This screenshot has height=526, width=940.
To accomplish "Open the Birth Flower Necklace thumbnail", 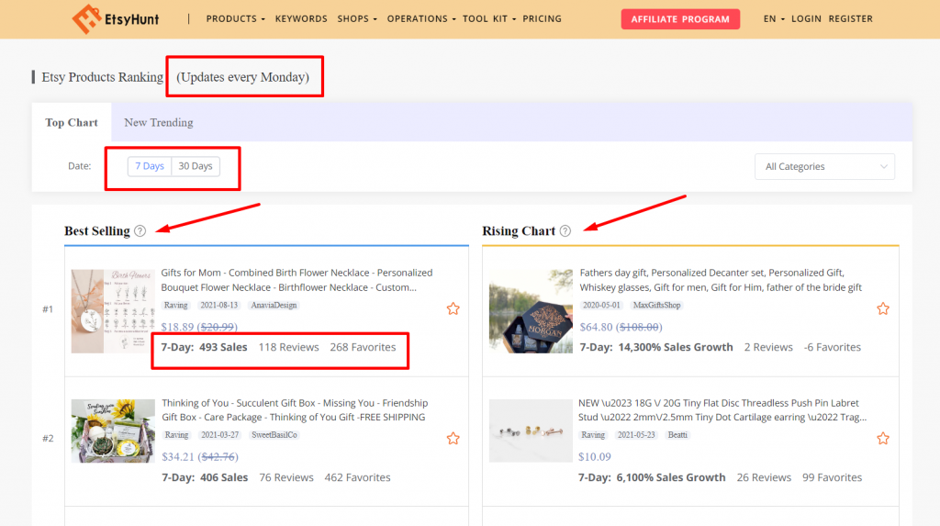I will coord(106,311).
